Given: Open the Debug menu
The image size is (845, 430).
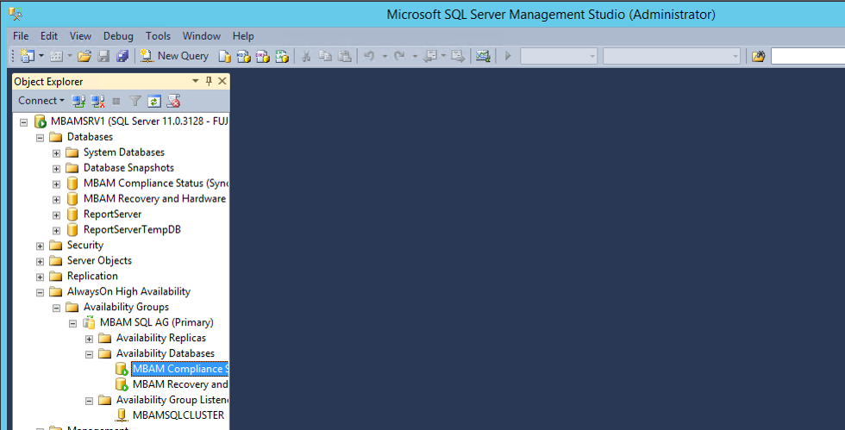Looking at the screenshot, I should click(118, 36).
